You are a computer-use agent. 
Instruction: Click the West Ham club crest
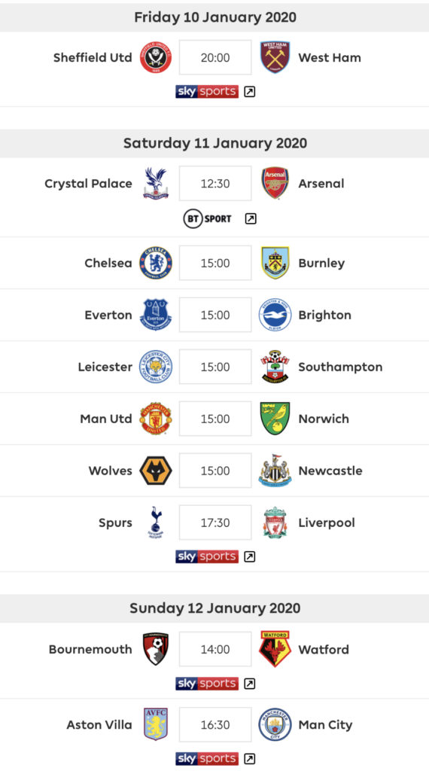pos(275,57)
